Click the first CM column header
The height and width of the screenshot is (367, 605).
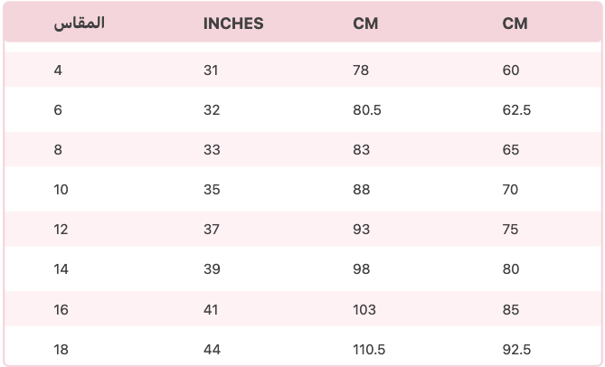tap(365, 24)
